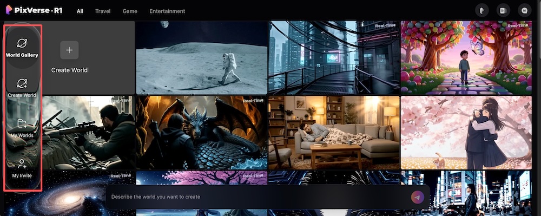Open the man sleeping on sofa world
Image resolution: width=541 pixels, height=216 pixels.
tap(334, 133)
